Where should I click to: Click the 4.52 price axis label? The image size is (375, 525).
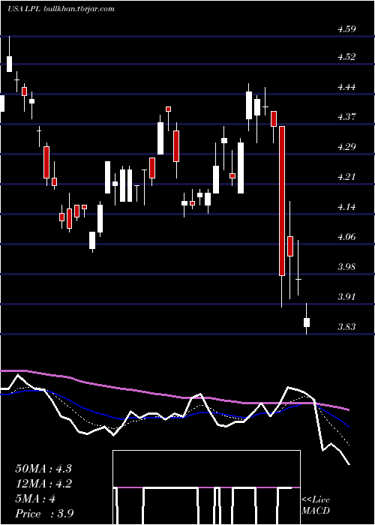point(346,57)
